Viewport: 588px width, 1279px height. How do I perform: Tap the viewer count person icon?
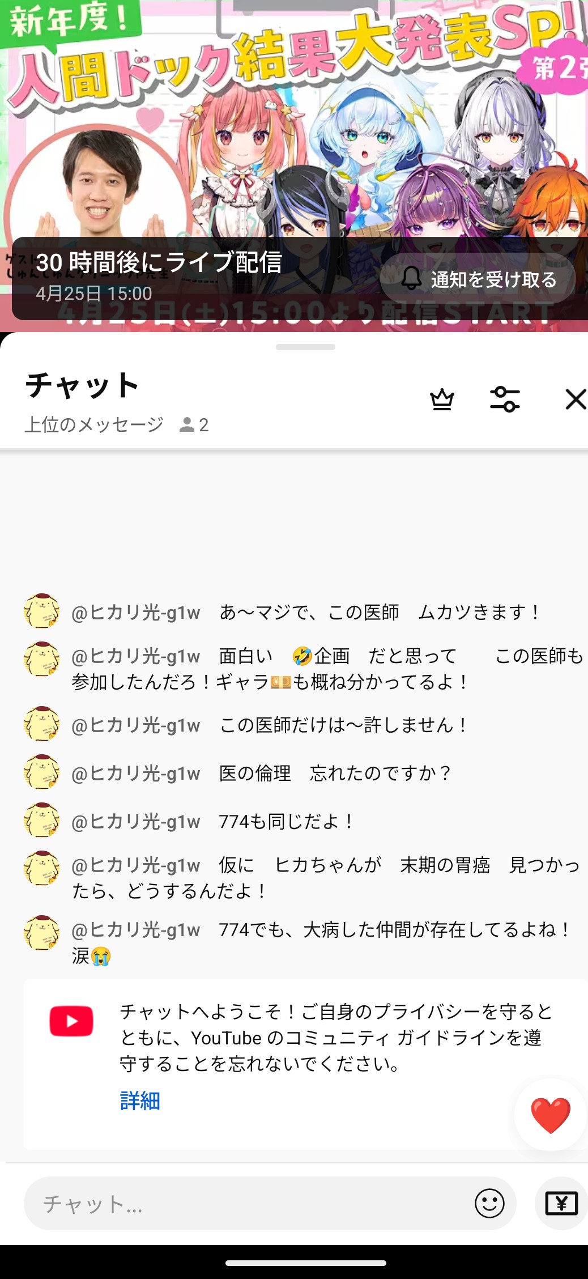(187, 424)
